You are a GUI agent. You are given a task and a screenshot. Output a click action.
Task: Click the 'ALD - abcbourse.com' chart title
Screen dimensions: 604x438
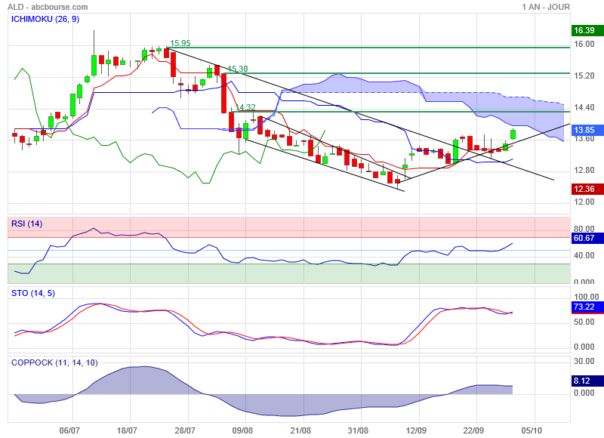point(48,7)
